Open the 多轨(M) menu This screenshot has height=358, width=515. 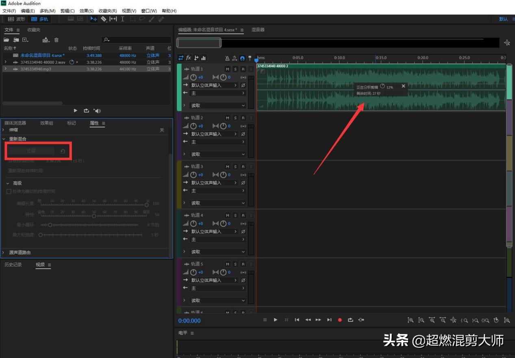[48, 11]
